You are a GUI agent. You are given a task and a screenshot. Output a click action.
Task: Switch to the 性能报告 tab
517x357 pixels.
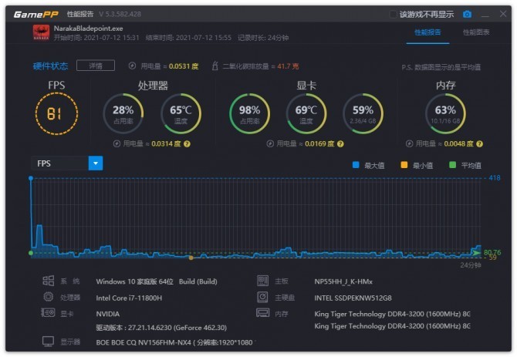(427, 32)
